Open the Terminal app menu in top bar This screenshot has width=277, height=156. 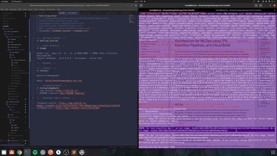tap(17, 1)
